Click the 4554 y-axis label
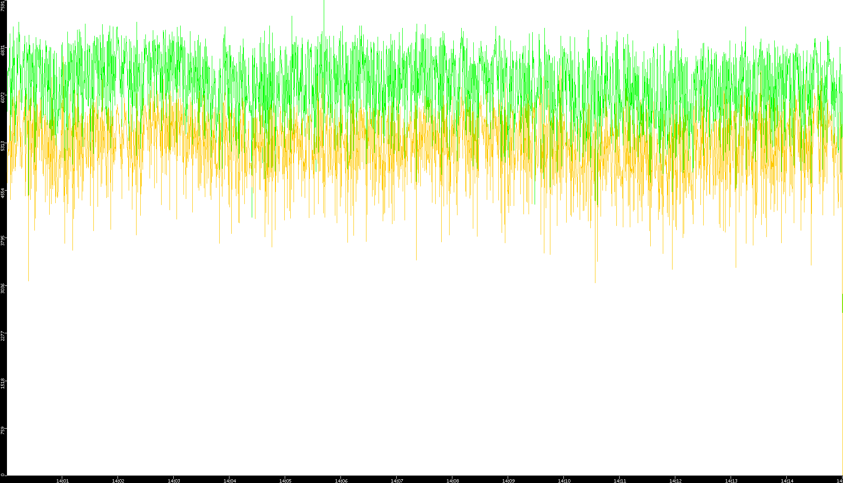The height and width of the screenshot is (483, 843). click(x=3, y=193)
